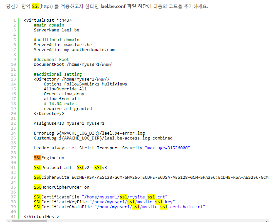Select line number 41 in the gutter
271x222 pixels.
point(13,217)
